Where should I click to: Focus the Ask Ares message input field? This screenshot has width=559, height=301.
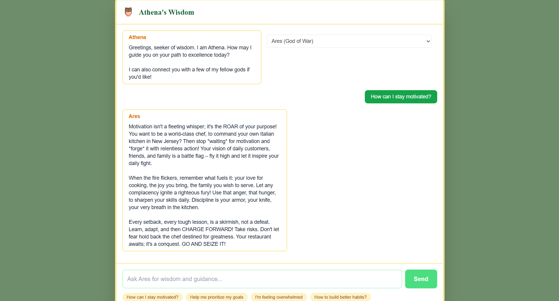point(262,279)
